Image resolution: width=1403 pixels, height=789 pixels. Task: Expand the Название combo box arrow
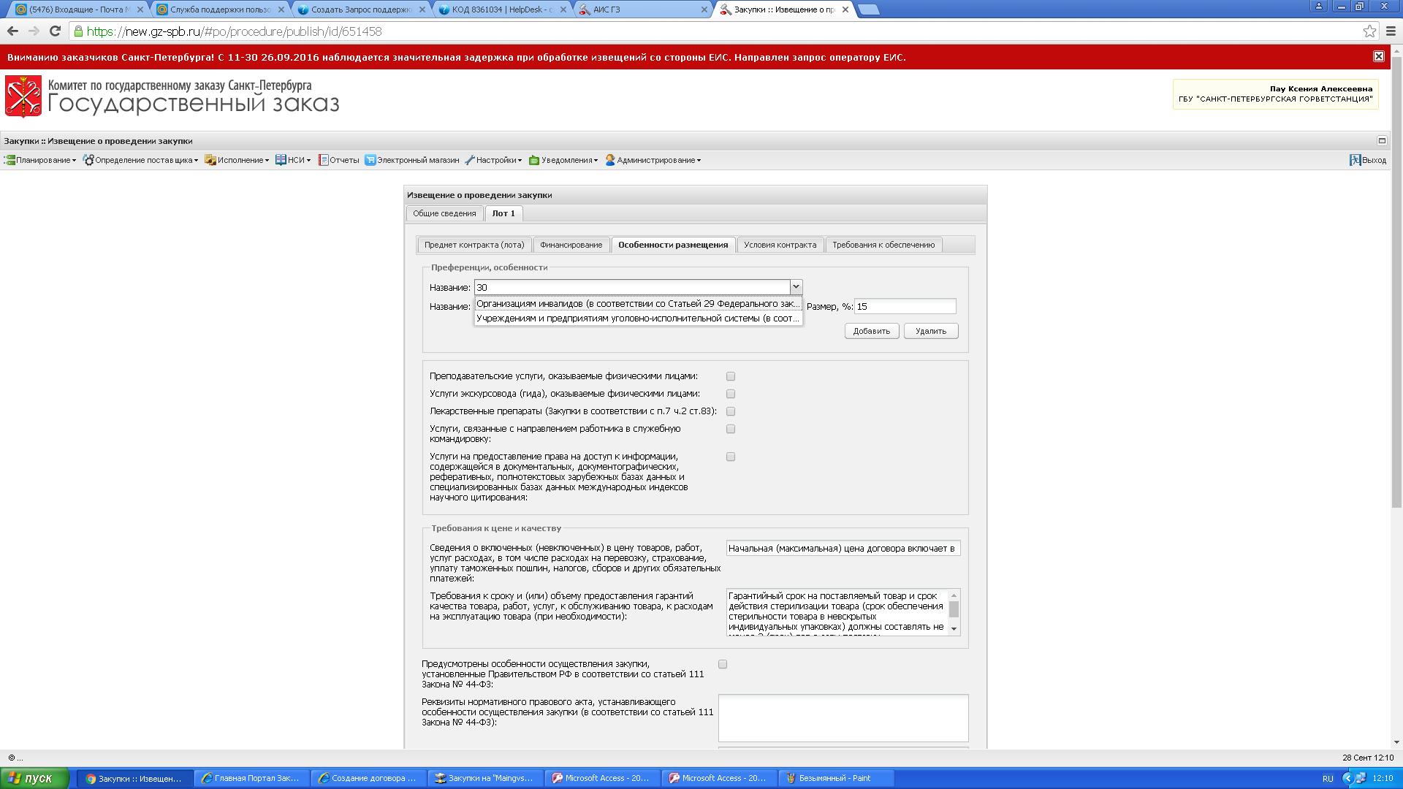796,287
